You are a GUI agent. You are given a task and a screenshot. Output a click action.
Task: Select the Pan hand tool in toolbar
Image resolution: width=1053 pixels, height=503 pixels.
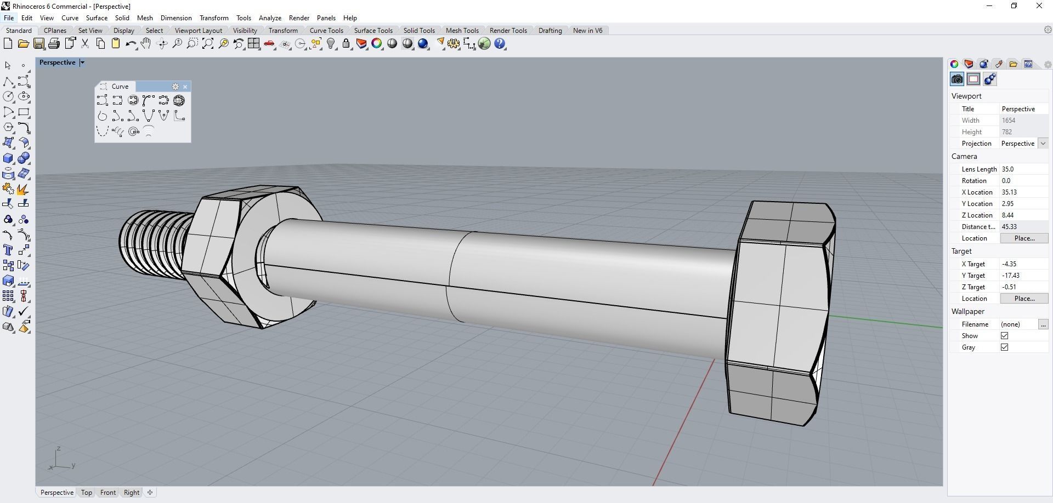pyautogui.click(x=146, y=44)
